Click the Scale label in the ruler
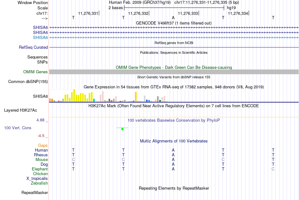This screenshot has height=200, width=299. (x=42, y=8)
